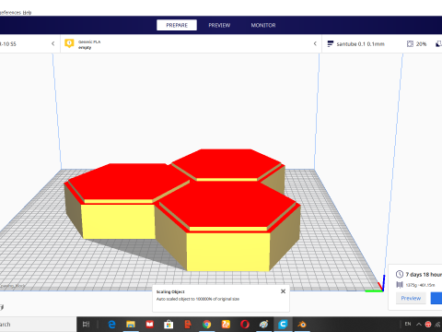
Task: Click the EN language indicator
Action: [408, 324]
